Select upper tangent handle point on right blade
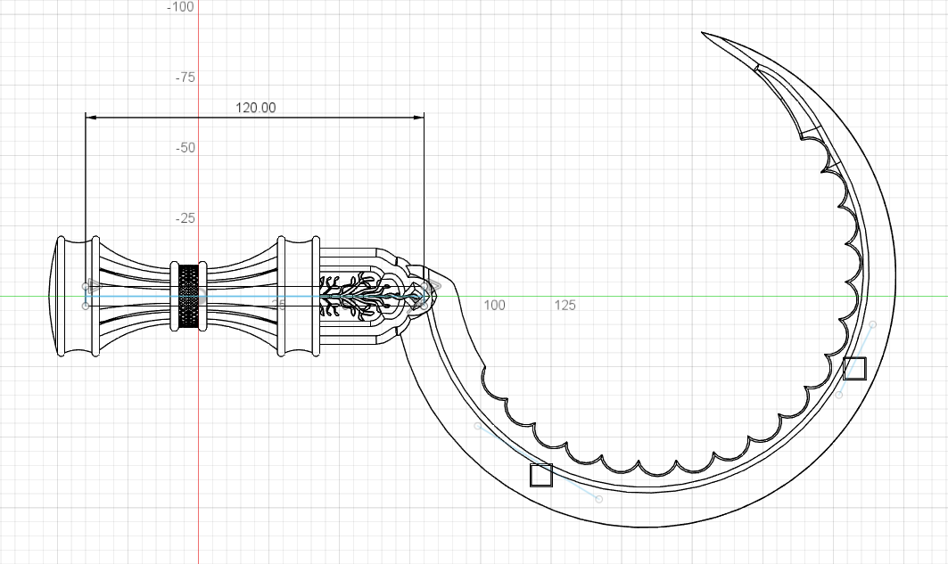The image size is (948, 564). (872, 325)
